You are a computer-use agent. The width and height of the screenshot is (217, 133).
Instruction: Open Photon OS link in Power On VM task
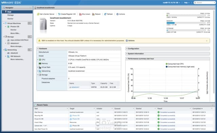coord(76,119)
